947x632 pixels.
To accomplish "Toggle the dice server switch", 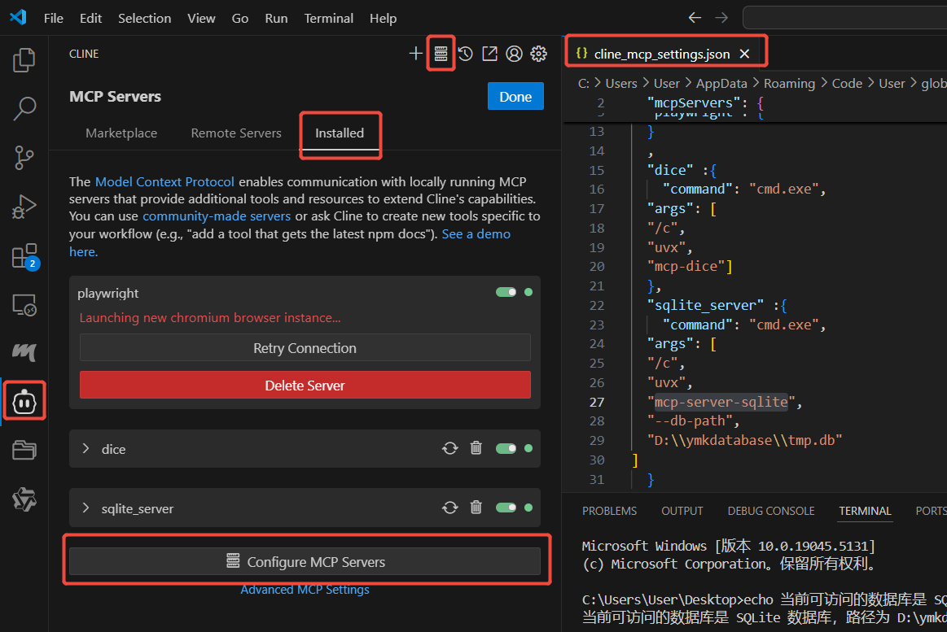I will click(x=506, y=448).
